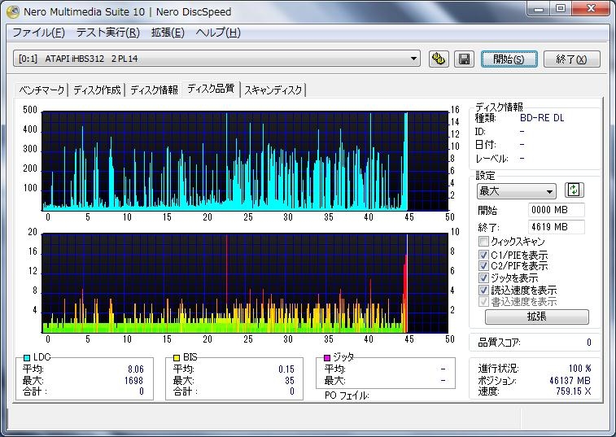
Task: Switch to the ディスク情報 tab
Action: [154, 90]
